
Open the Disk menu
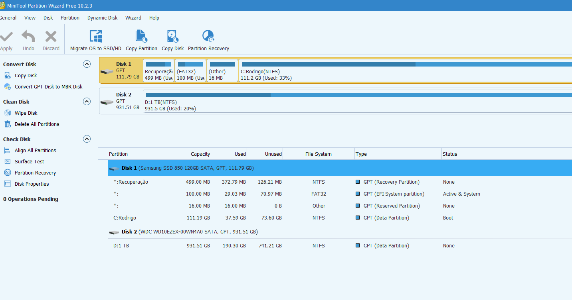[x=48, y=18]
